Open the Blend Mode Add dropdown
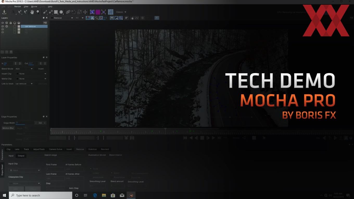 [x=24, y=69]
